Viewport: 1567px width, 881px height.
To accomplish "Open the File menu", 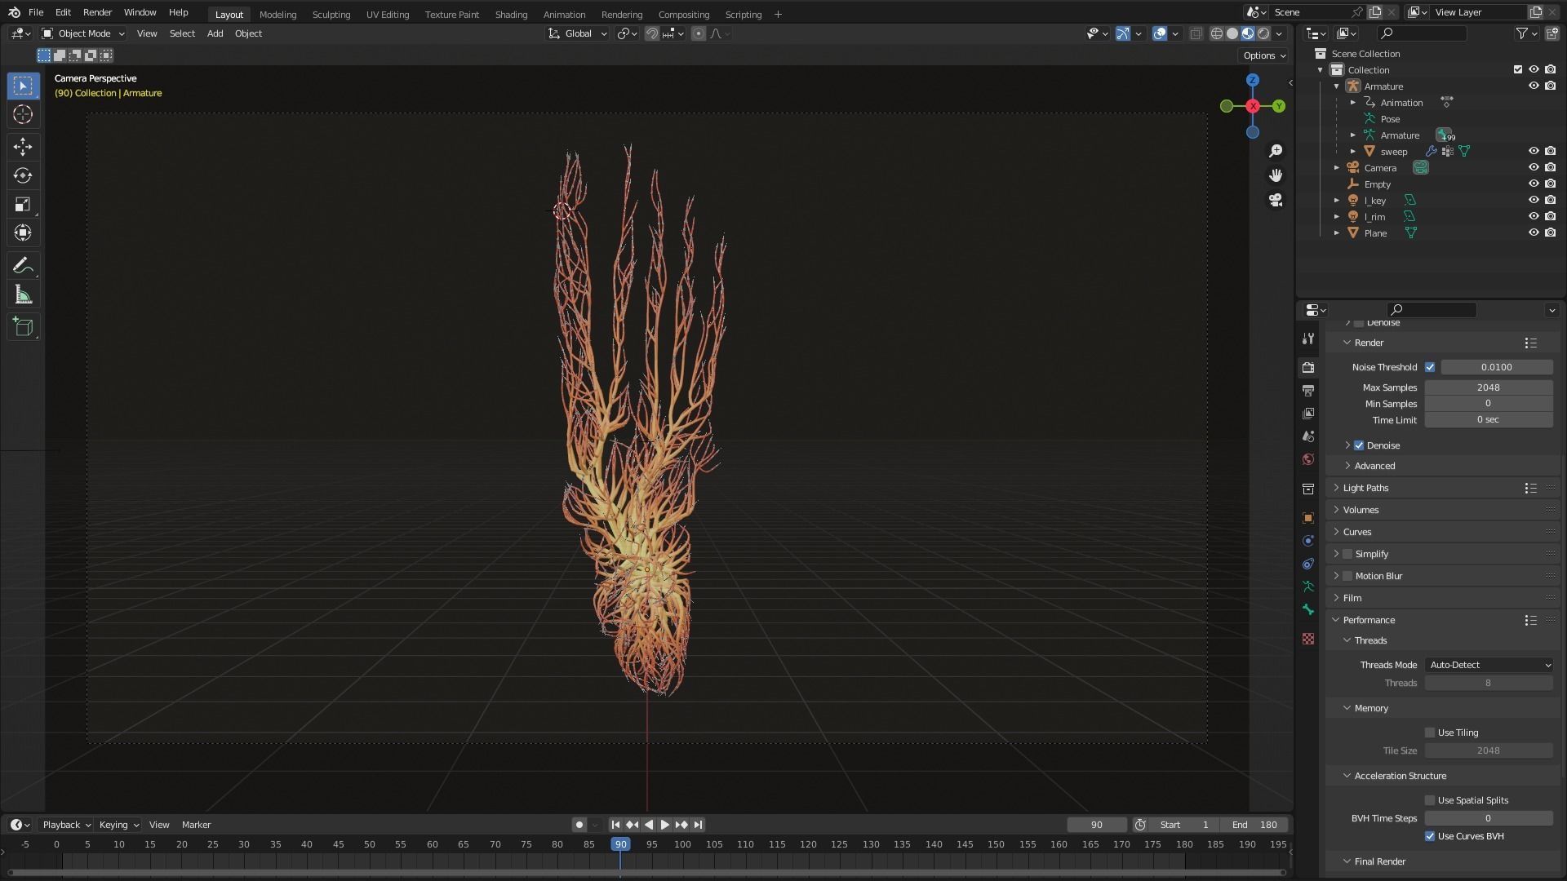I will point(36,13).
